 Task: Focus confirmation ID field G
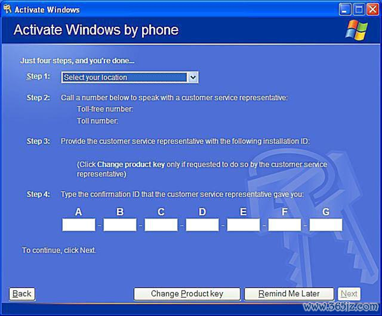click(x=326, y=224)
